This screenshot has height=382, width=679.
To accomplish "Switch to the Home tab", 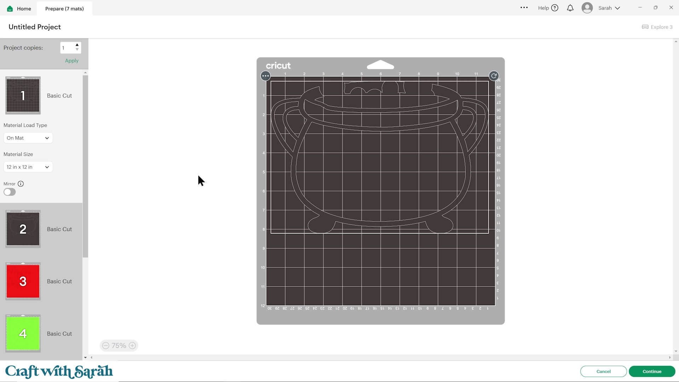I will pyautogui.click(x=19, y=8).
